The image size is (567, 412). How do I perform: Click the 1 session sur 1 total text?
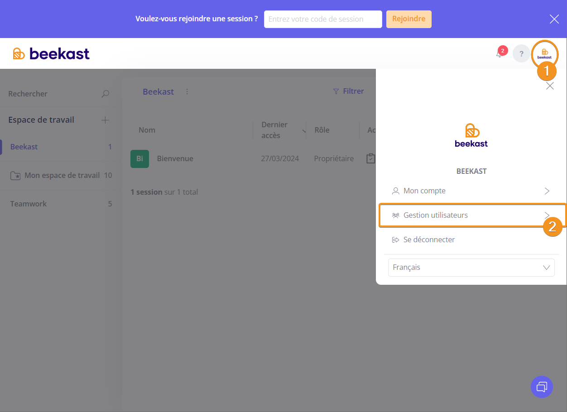click(x=164, y=192)
